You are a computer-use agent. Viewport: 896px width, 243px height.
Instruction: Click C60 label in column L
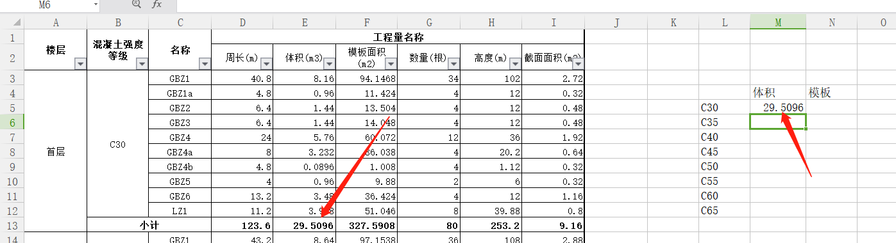(x=709, y=196)
